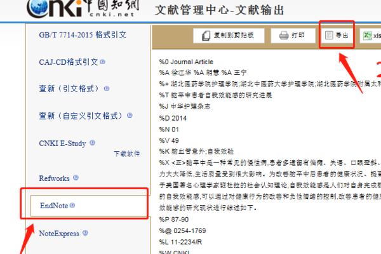Select 查新（自定义引文格式） option
The image size is (381, 254).
(x=81, y=116)
